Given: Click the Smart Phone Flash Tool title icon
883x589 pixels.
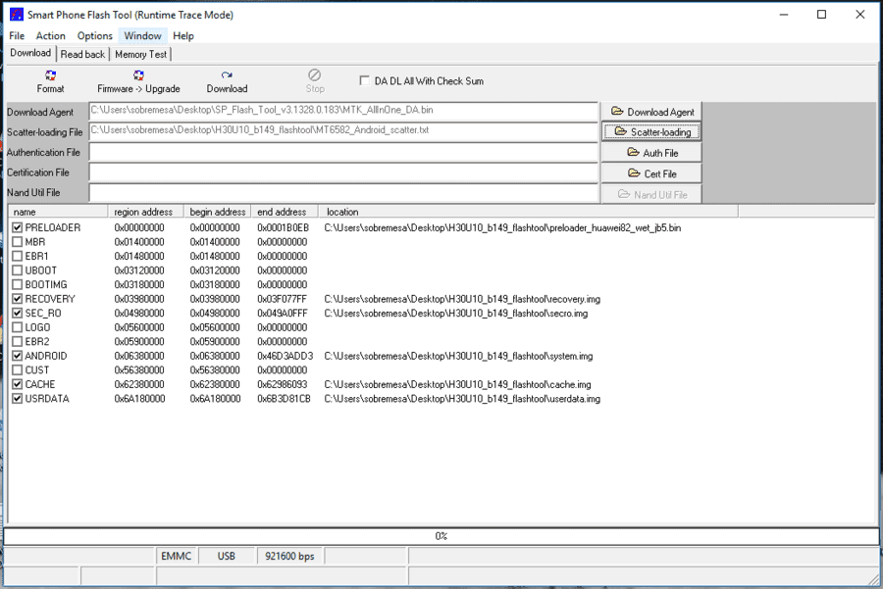Looking at the screenshot, I should pyautogui.click(x=17, y=14).
